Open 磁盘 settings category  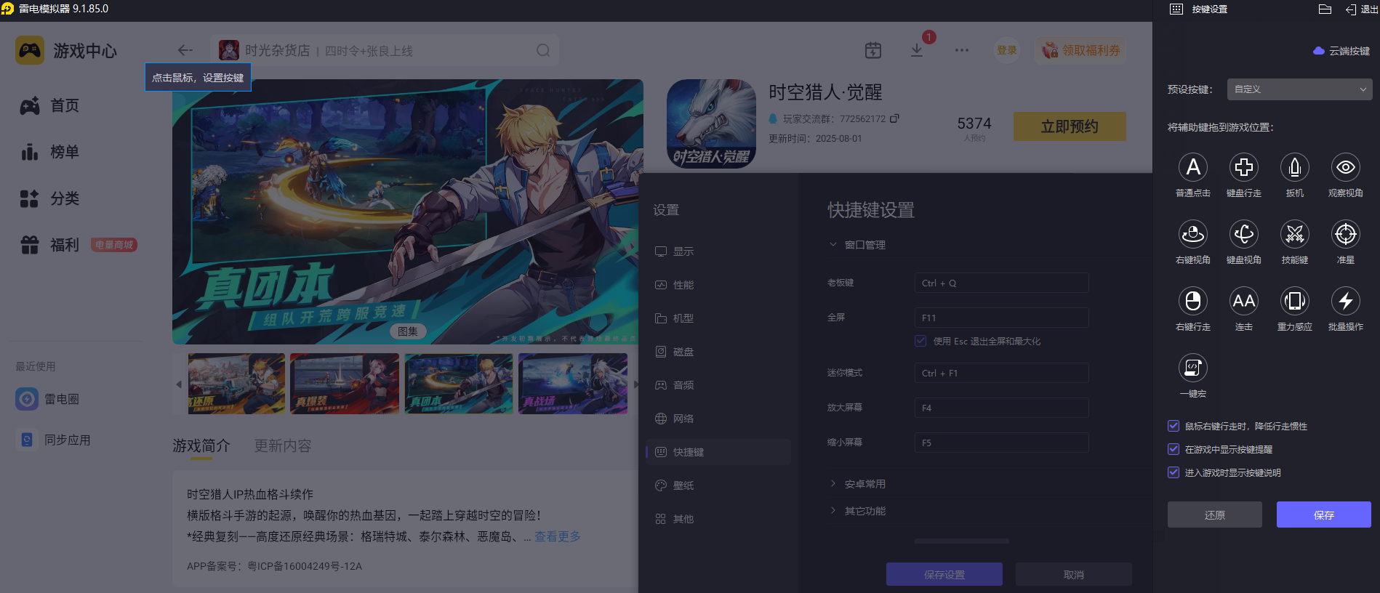718,352
